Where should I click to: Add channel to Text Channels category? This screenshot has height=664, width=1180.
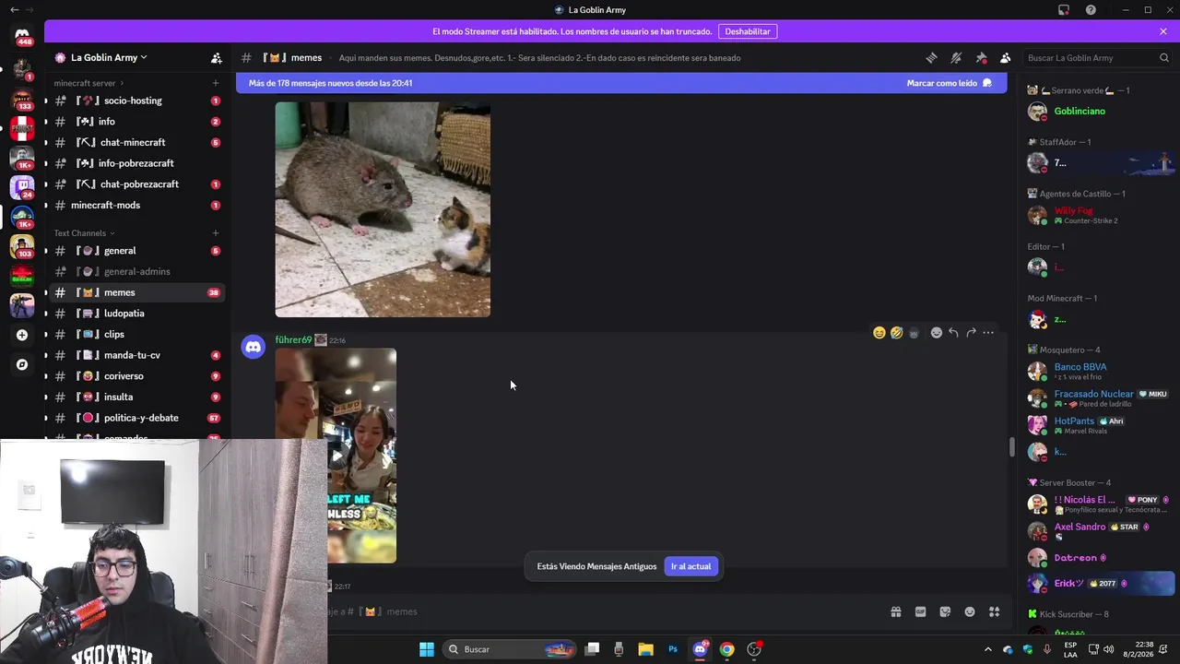click(216, 233)
